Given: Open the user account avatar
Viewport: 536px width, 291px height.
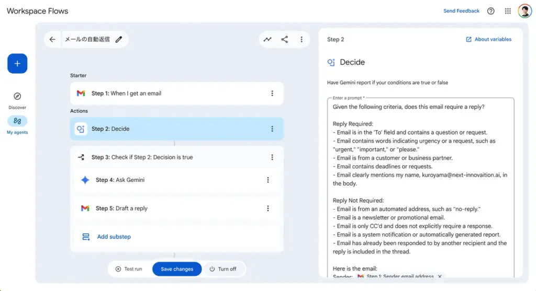Looking at the screenshot, I should (x=524, y=11).
